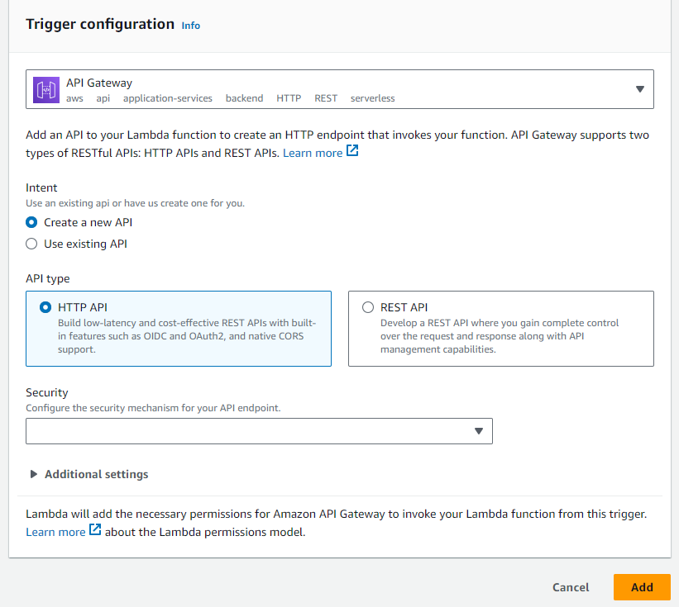Select the HTTP API card description
Screen dimensions: 679x607
[x=187, y=336]
